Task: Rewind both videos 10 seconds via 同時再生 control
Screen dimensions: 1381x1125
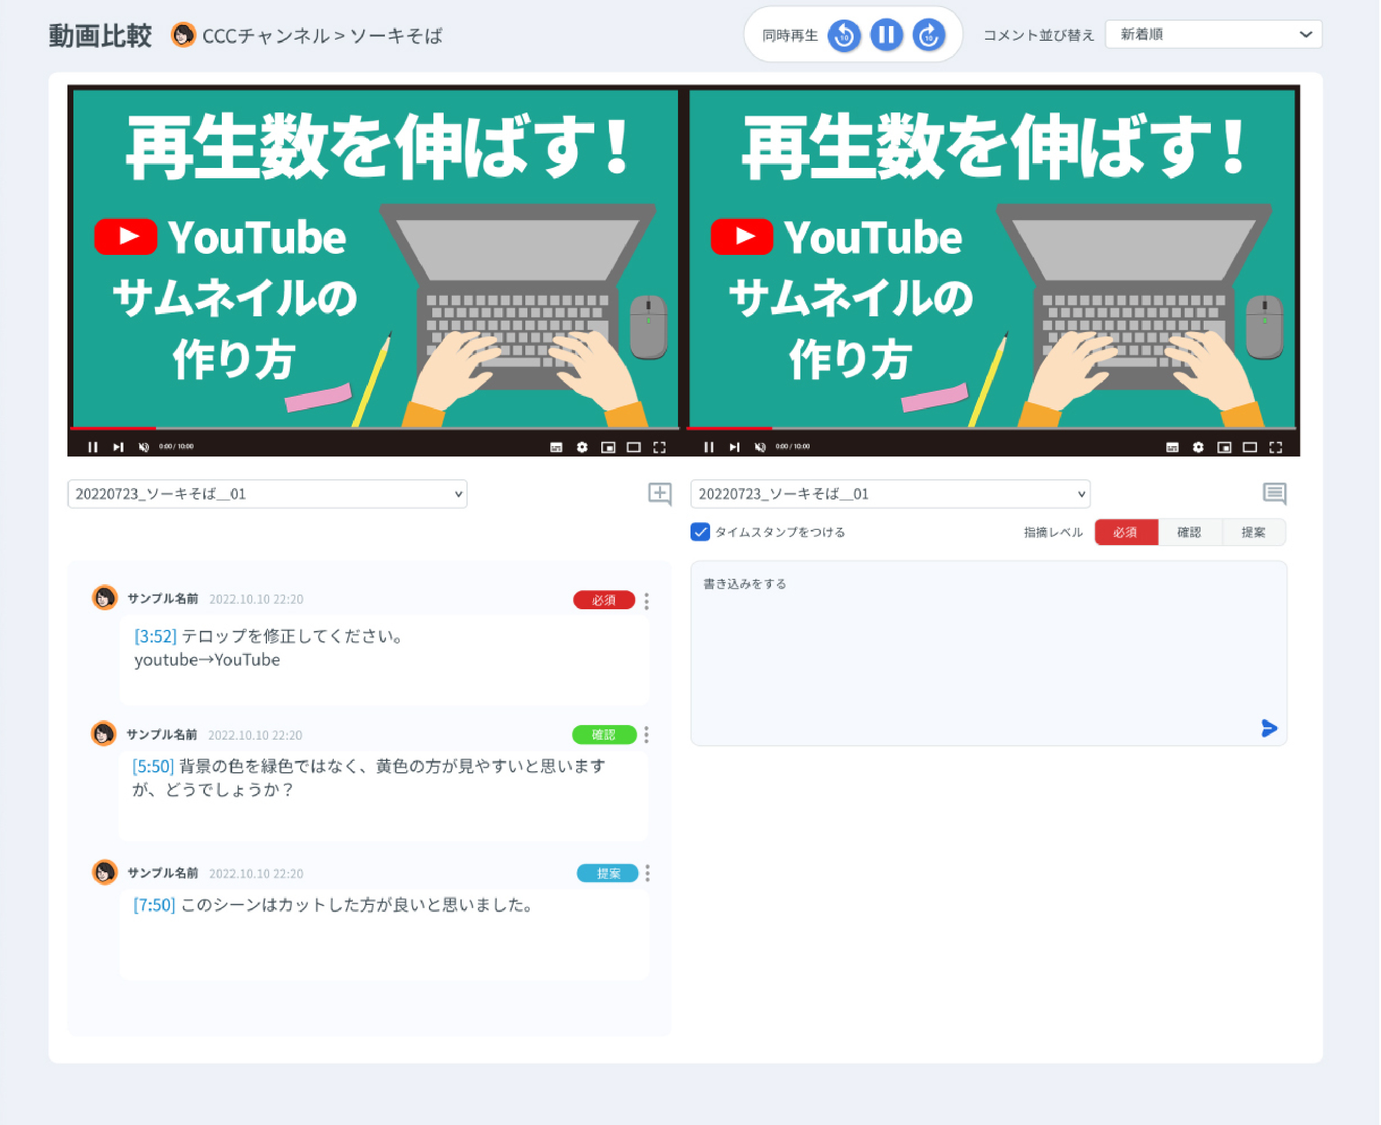Action: pos(844,35)
